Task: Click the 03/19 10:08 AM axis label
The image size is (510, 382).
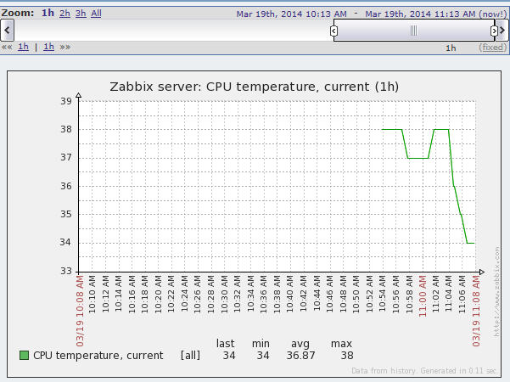Action: [x=80, y=311]
